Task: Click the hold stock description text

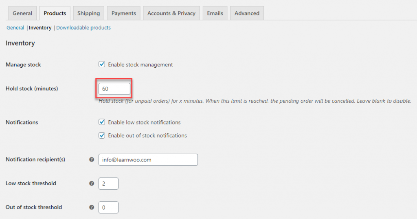Action: [x=255, y=101]
